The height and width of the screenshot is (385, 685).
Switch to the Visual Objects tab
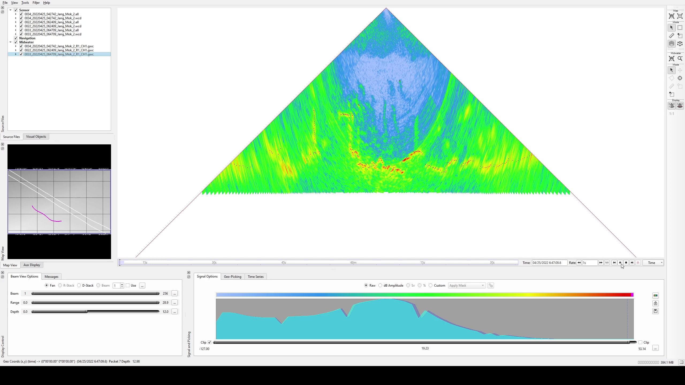36,137
